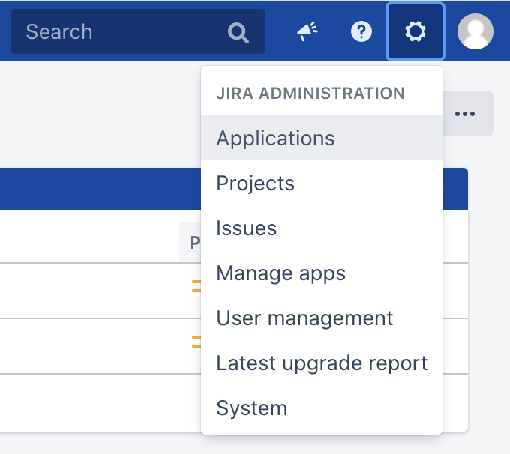The height and width of the screenshot is (454, 510).
Task: Click the search magnifier icon
Action: click(x=238, y=32)
